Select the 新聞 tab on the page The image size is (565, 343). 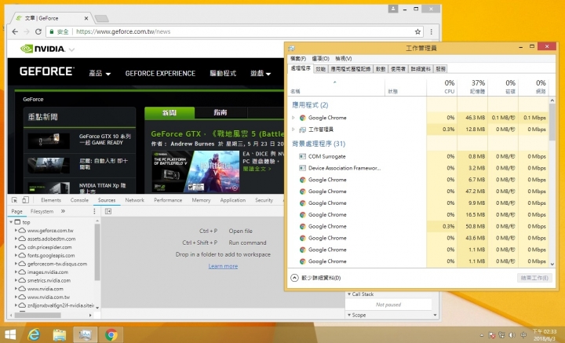169,113
